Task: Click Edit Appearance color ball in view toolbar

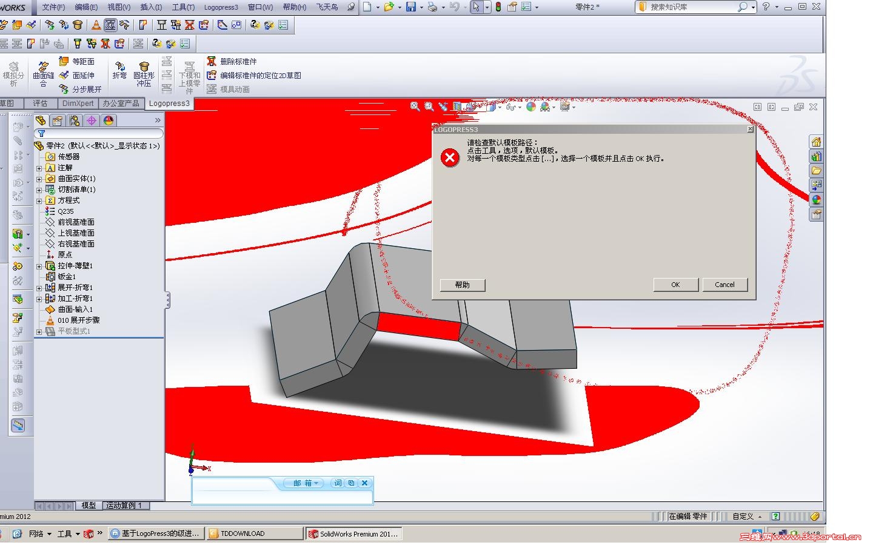Action: coord(531,107)
